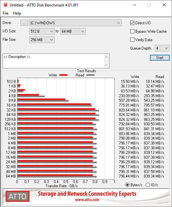Click the 803.86 MB/s write result
The width and height of the screenshot is (172, 207).
tap(129, 133)
